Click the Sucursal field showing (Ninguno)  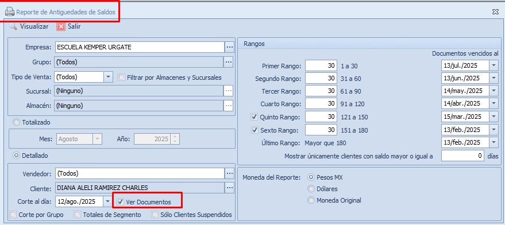(x=140, y=91)
